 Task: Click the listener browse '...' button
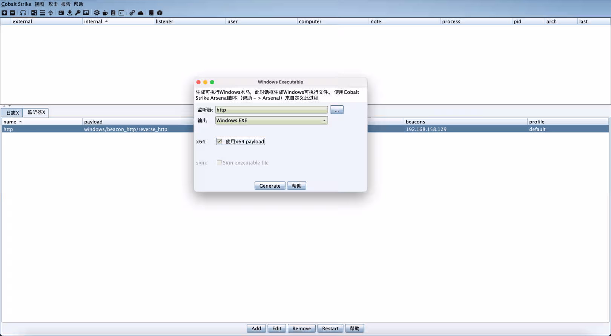[336, 110]
